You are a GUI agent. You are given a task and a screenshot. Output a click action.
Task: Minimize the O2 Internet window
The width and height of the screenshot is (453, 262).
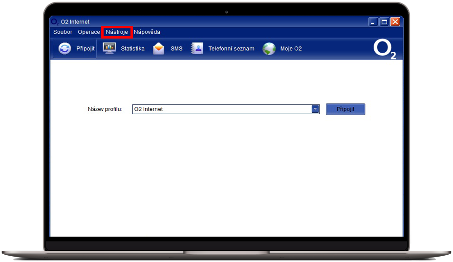click(x=374, y=22)
